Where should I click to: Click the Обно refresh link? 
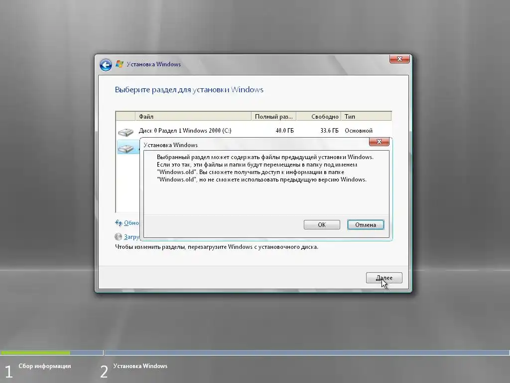pos(131,223)
